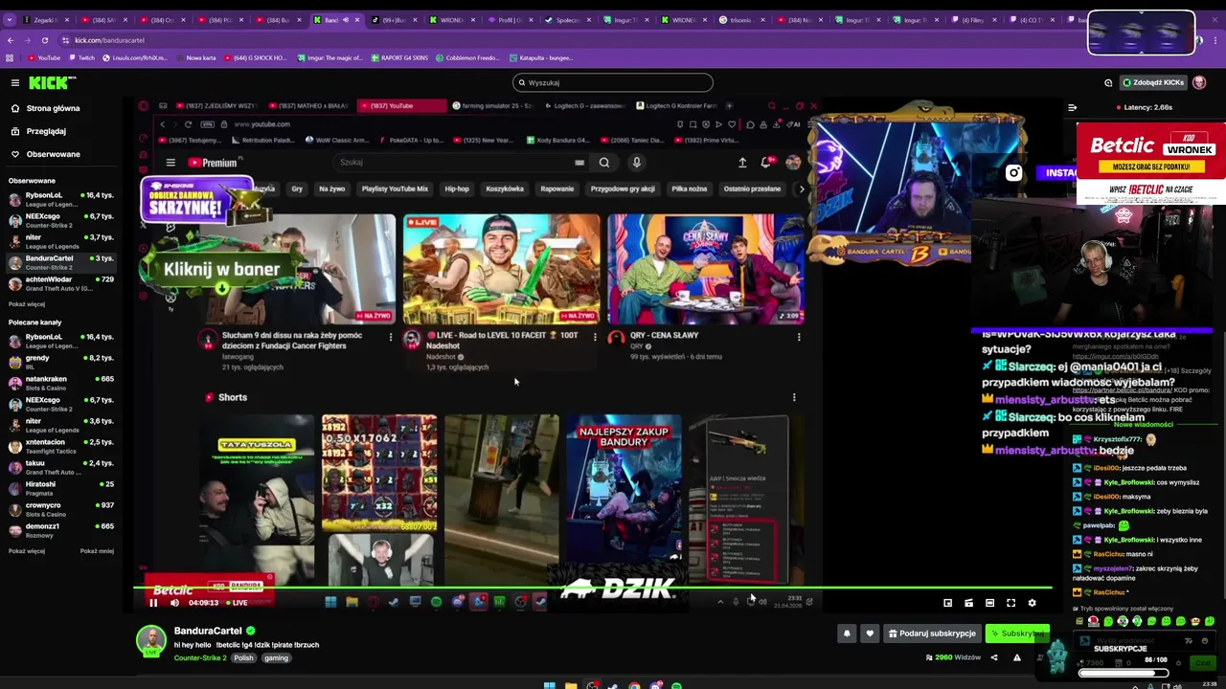This screenshot has width=1226, height=689.
Task: Click green Subskrybuj button
Action: [x=1018, y=633]
